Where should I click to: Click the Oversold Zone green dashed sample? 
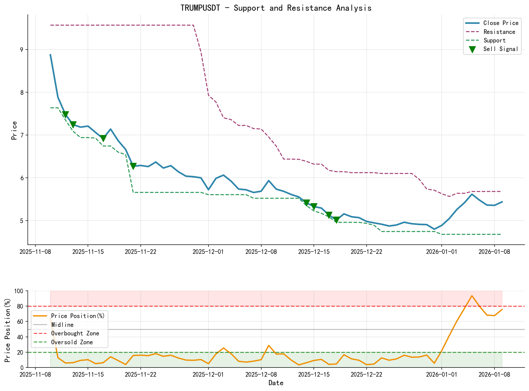(x=40, y=342)
